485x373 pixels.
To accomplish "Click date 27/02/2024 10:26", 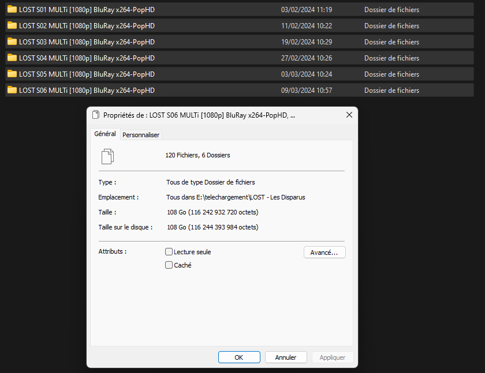I will pyautogui.click(x=307, y=58).
